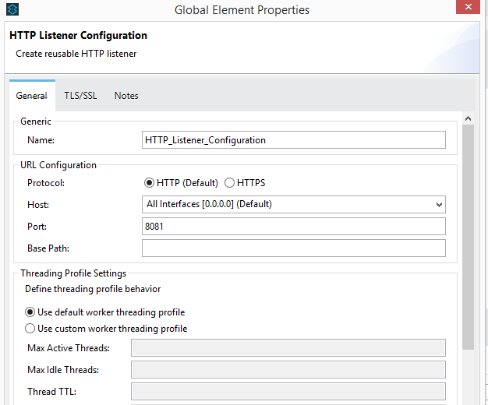Viewport: 488px width, 405px height.
Task: Click the HTTP Listener Configuration heading
Action: coord(78,36)
